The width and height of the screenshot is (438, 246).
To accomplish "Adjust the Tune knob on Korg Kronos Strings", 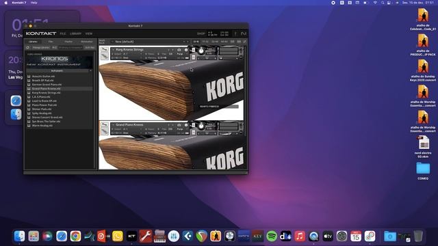I will click(201, 51).
